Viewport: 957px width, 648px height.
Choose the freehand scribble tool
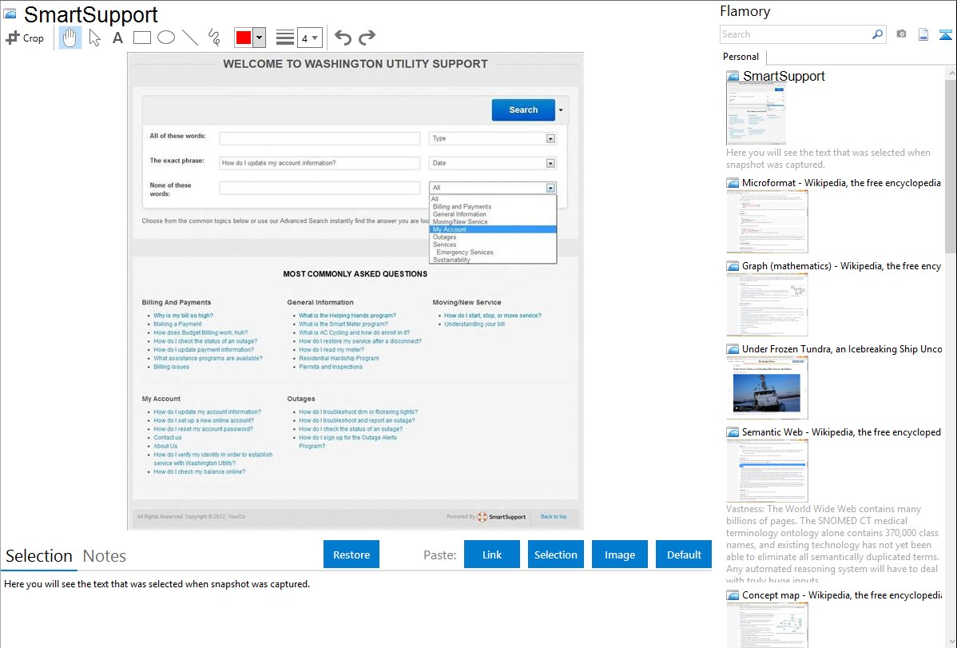point(214,38)
